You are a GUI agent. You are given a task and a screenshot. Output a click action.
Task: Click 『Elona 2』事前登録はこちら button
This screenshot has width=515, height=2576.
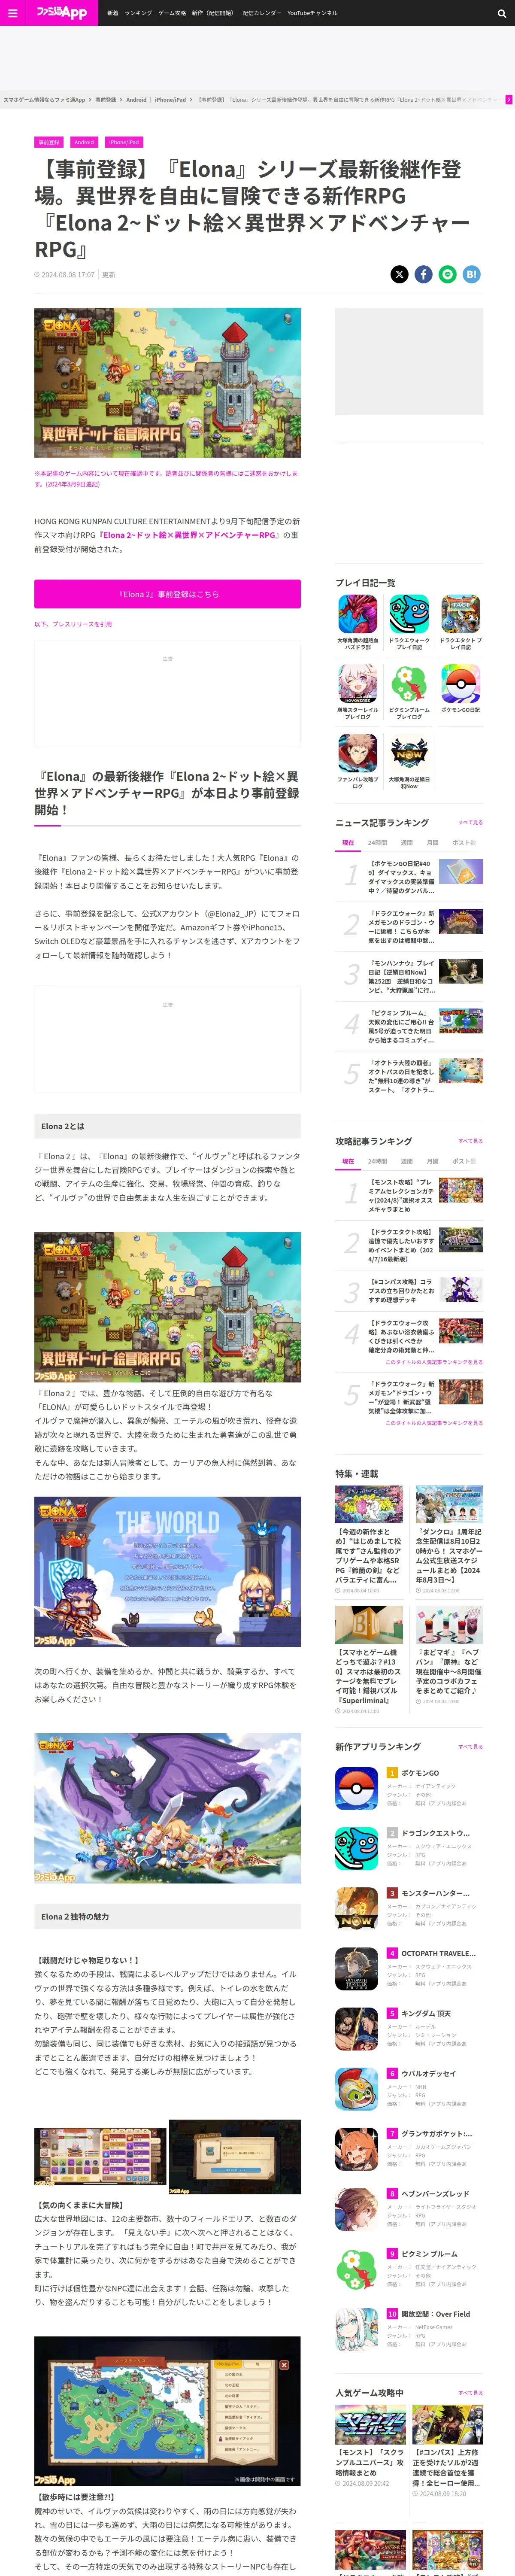167,594
